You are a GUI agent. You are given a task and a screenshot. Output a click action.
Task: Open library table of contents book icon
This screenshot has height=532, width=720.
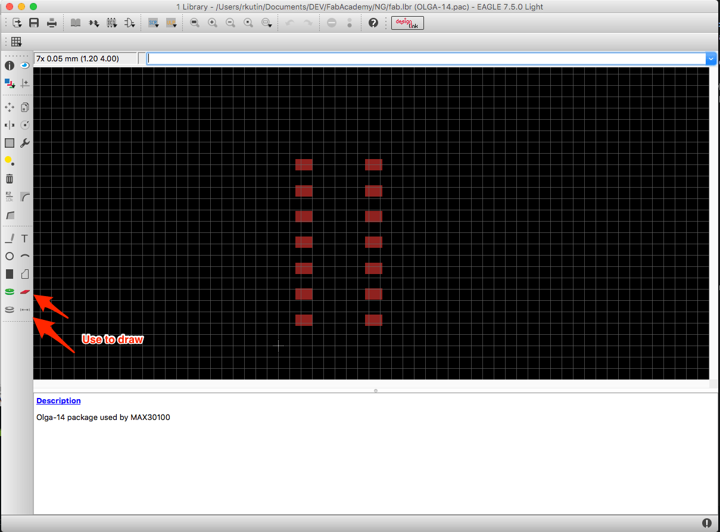coord(76,23)
